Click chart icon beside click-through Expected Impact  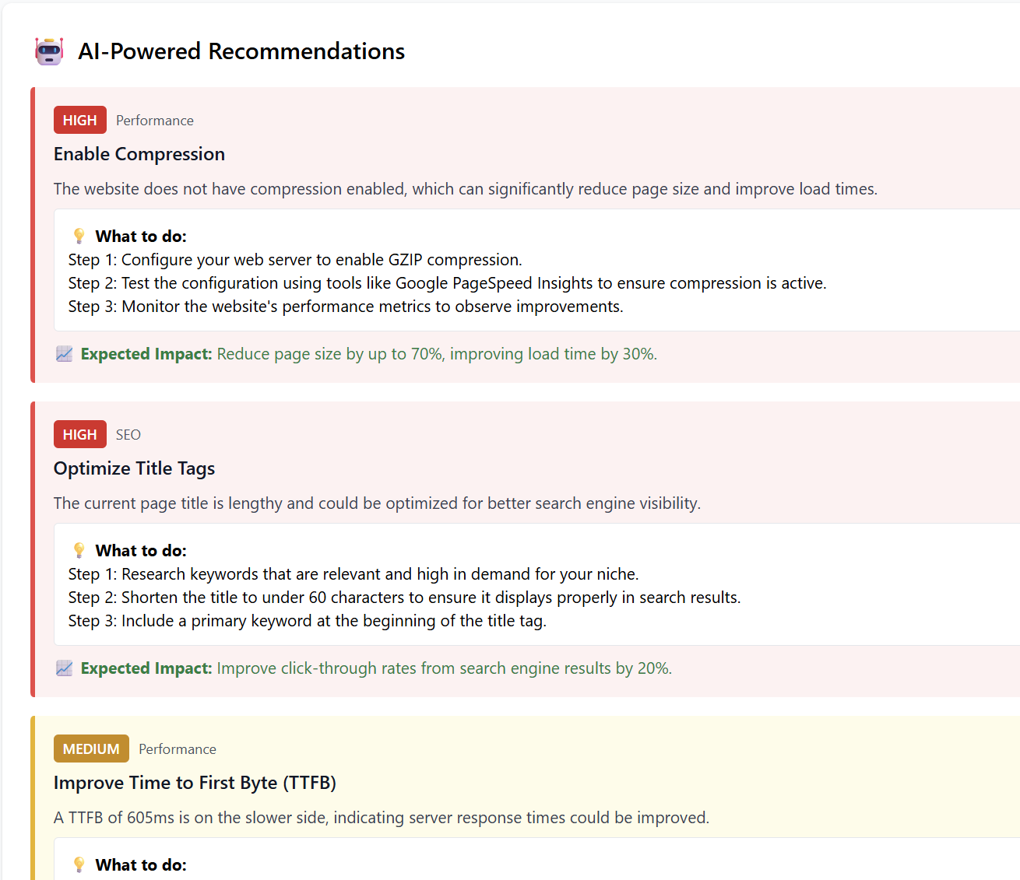[x=65, y=668]
